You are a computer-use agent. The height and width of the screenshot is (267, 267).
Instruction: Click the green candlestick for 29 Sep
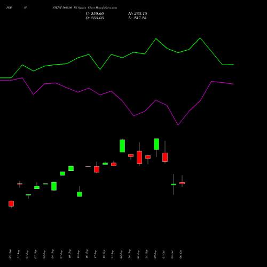pyautogui.click(x=156, y=144)
